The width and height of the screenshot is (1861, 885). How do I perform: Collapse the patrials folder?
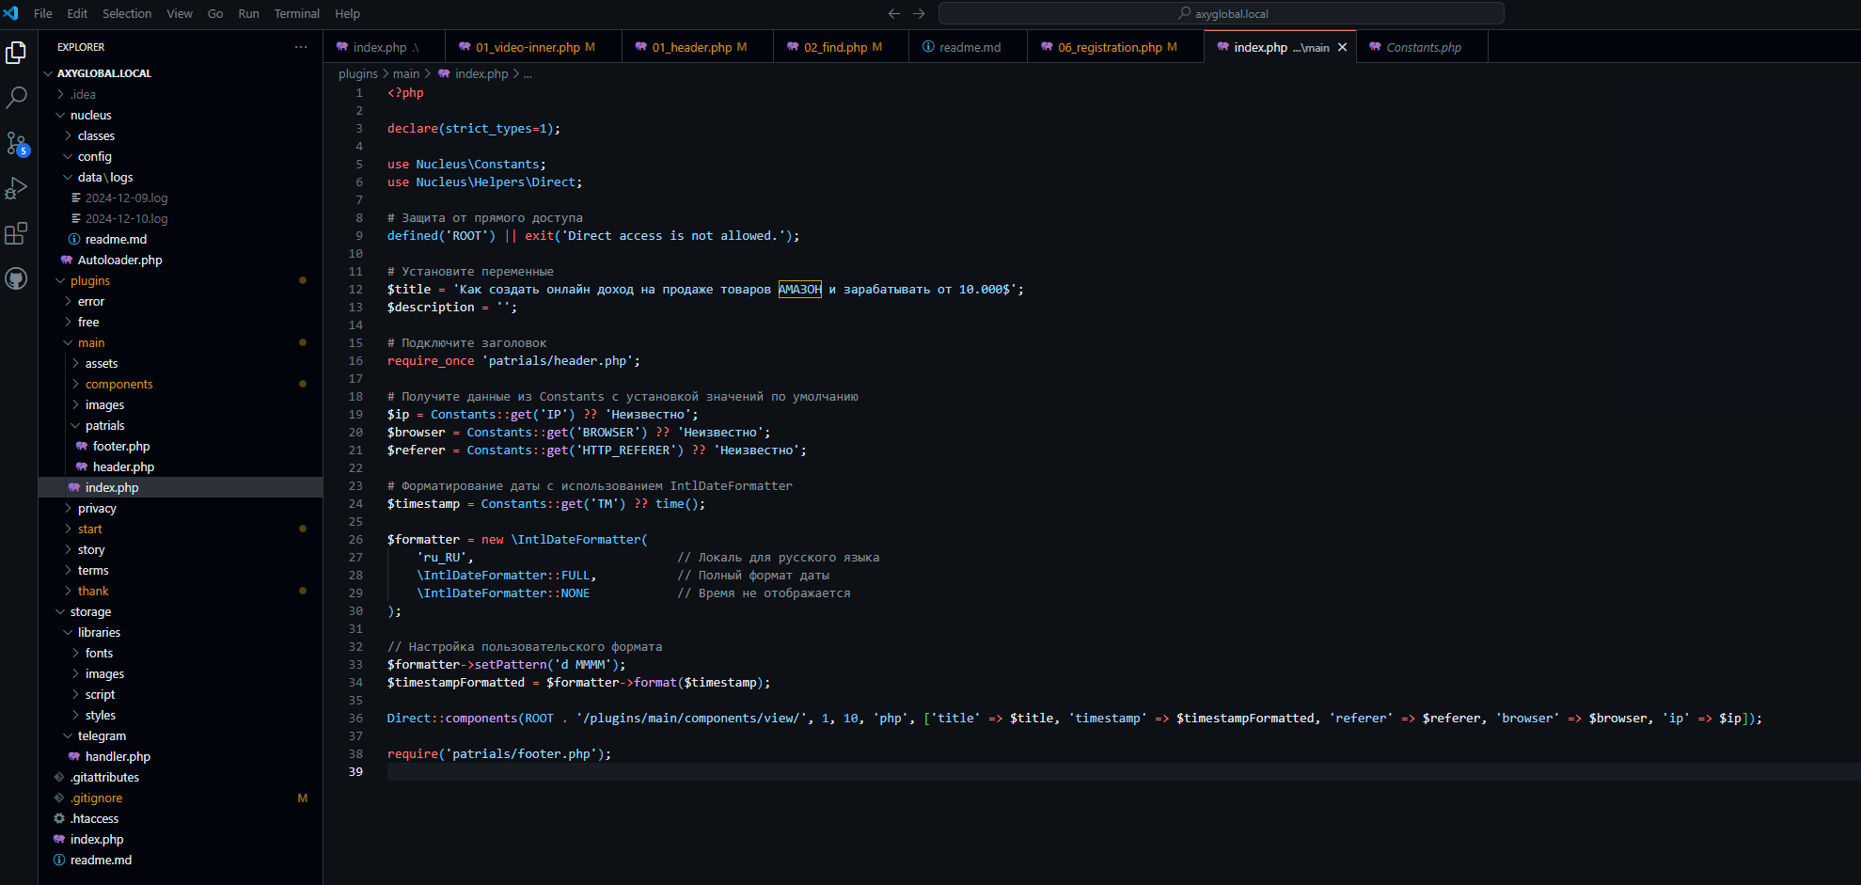coord(104,425)
